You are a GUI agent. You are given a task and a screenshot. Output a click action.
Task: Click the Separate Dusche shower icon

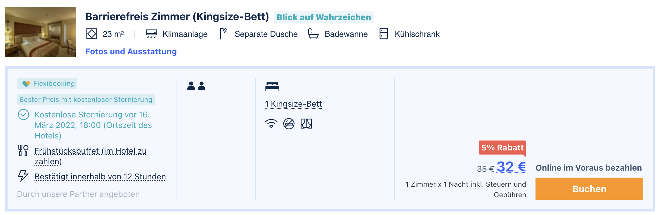[x=224, y=34]
